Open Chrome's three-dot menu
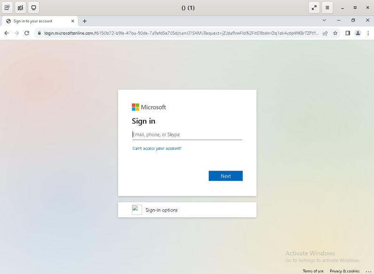Screen dimensions: 374x274 [368, 33]
